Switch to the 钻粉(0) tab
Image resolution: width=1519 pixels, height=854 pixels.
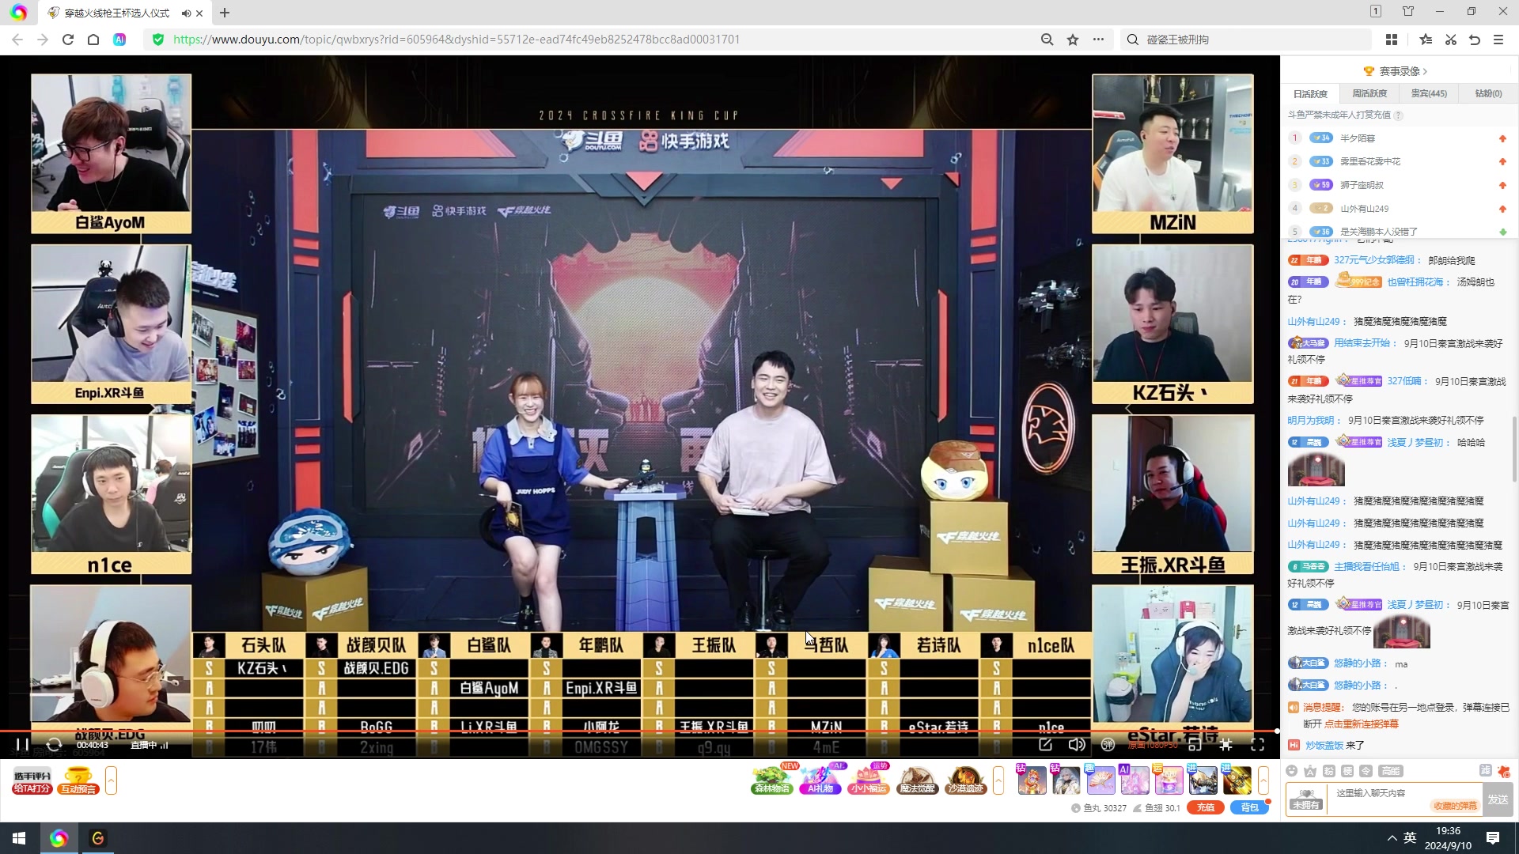point(1488,93)
